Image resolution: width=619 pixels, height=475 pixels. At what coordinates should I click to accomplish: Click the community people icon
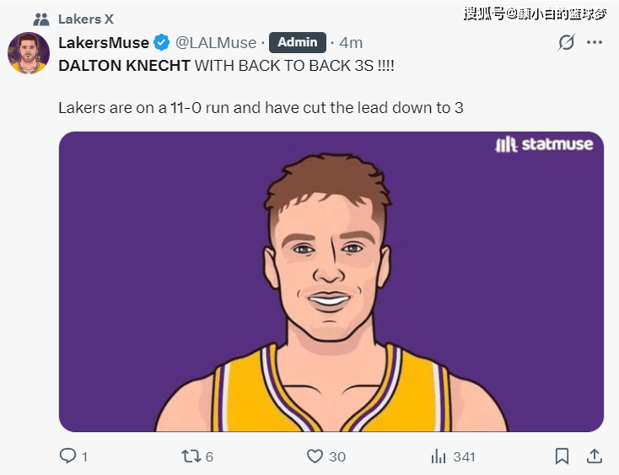(41, 19)
